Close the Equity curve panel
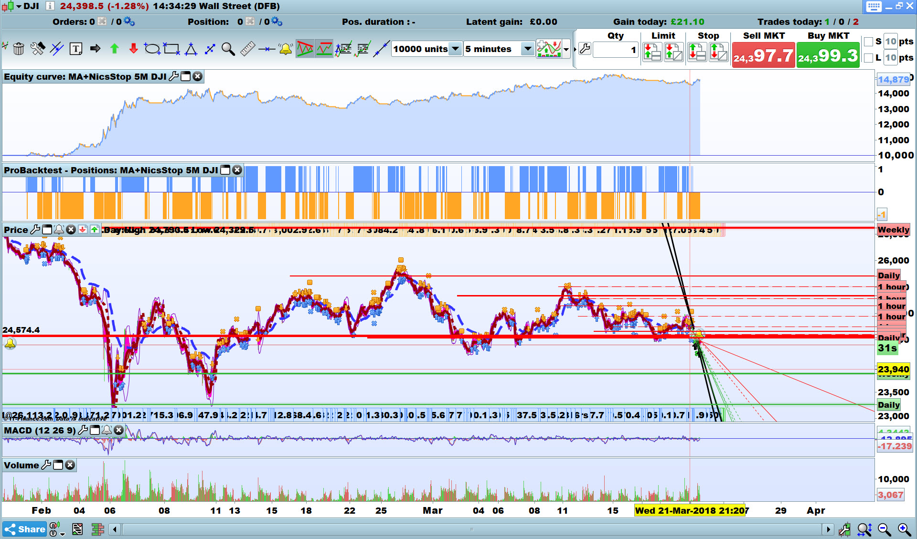The height and width of the screenshot is (539, 917). [197, 76]
